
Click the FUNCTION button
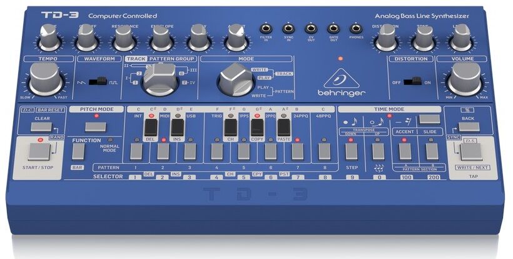tap(78, 152)
